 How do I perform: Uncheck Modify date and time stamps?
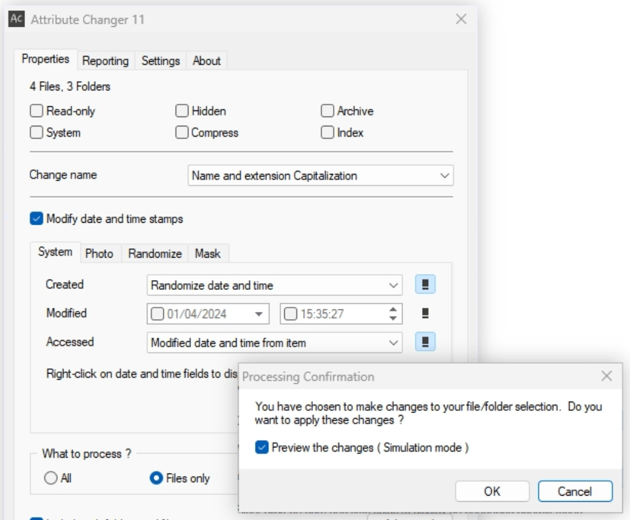[37, 218]
